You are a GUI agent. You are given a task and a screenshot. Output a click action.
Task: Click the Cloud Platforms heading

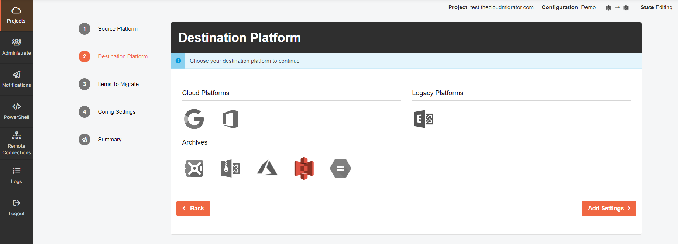coord(206,93)
